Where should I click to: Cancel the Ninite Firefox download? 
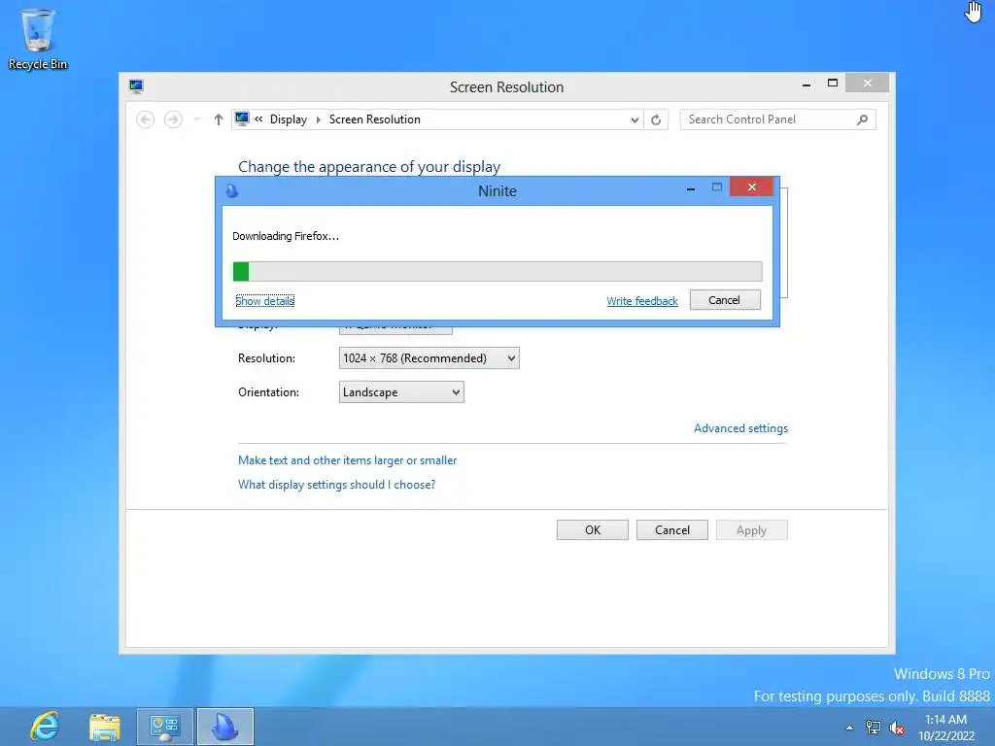tap(725, 300)
